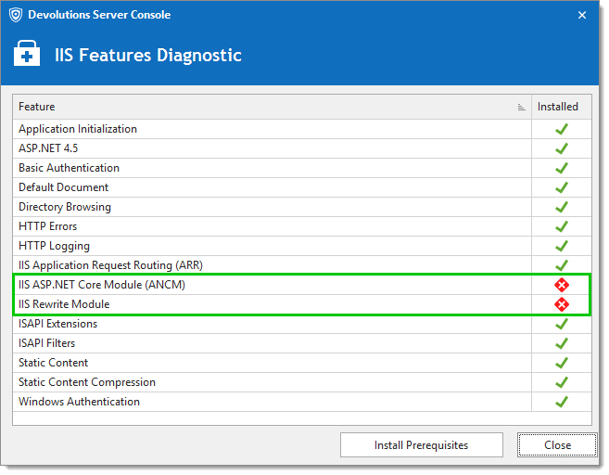Click the Devolutions Server Console title text
The height and width of the screenshot is (475, 609).
click(99, 15)
